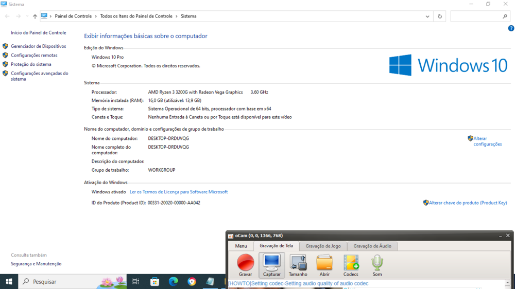
Task: Open Ler os Termos de Licença link
Action: coord(178,192)
